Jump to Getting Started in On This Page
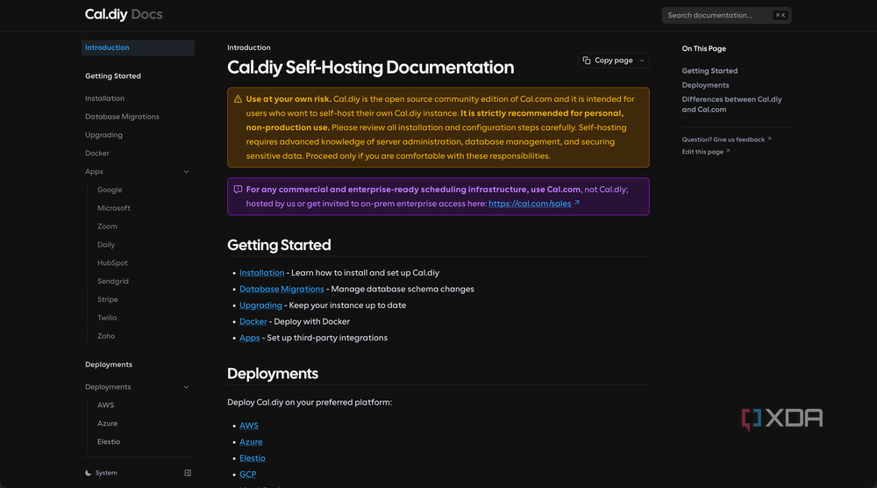This screenshot has width=877, height=488. click(709, 71)
